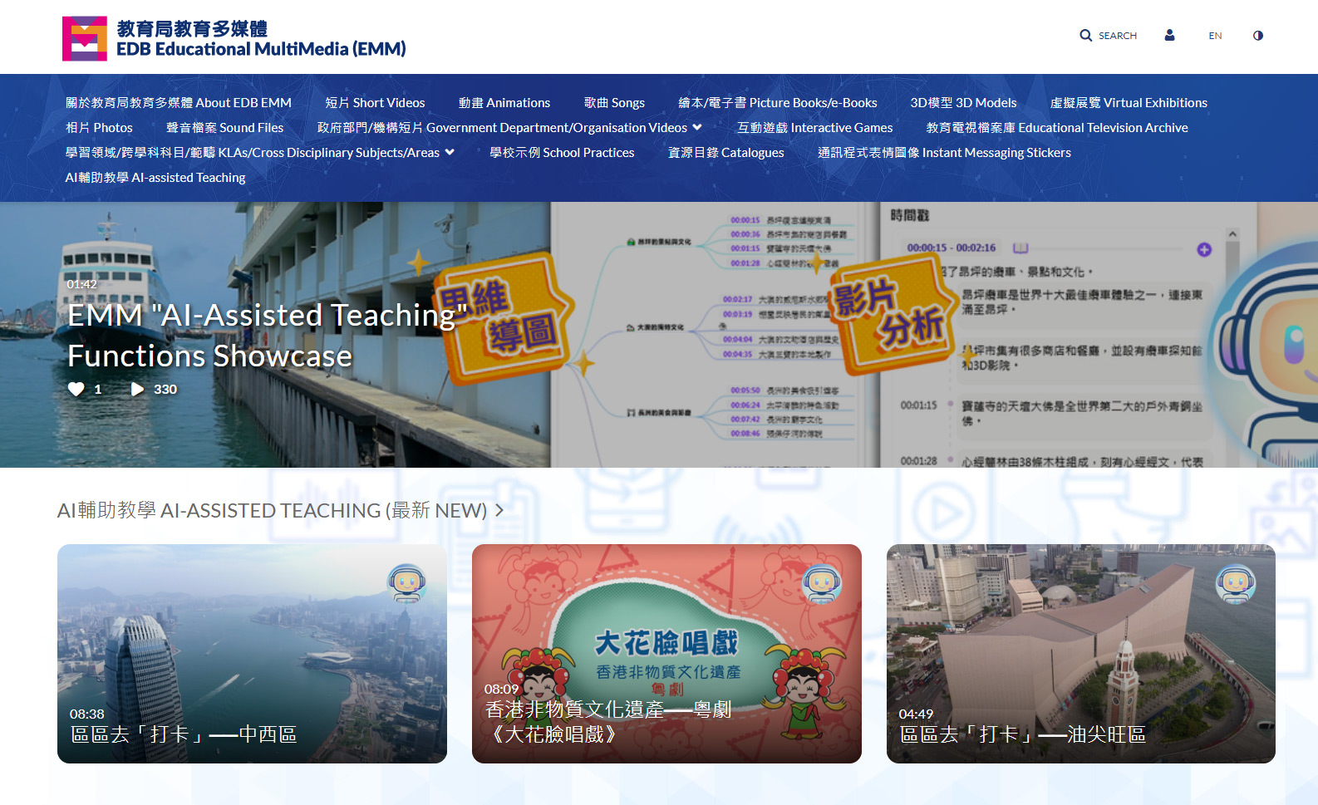Toggle the high contrast mode icon
This screenshot has width=1318, height=805.
[1257, 36]
